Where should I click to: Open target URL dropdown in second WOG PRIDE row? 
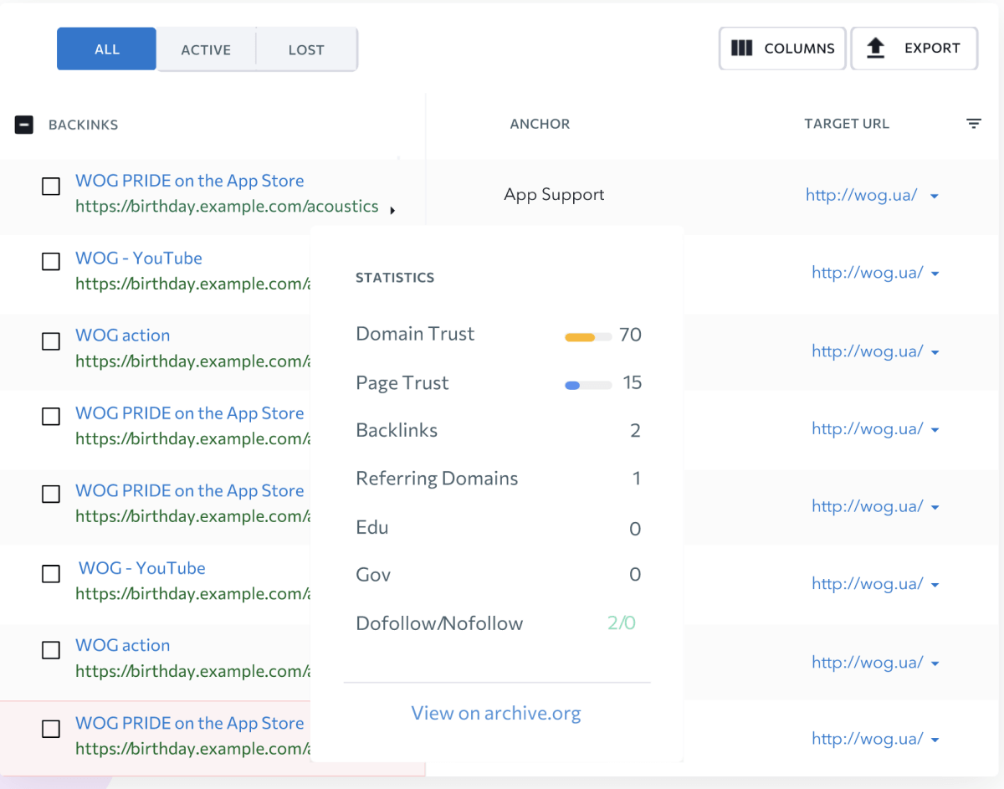pyautogui.click(x=935, y=430)
